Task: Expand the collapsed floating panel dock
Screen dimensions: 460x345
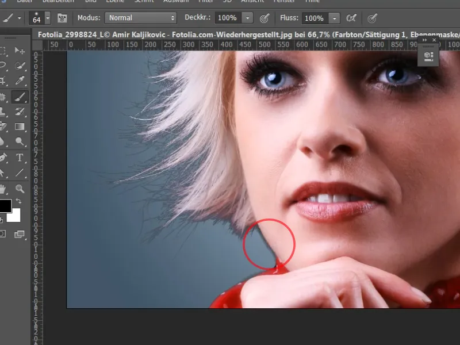Action: coord(424,40)
